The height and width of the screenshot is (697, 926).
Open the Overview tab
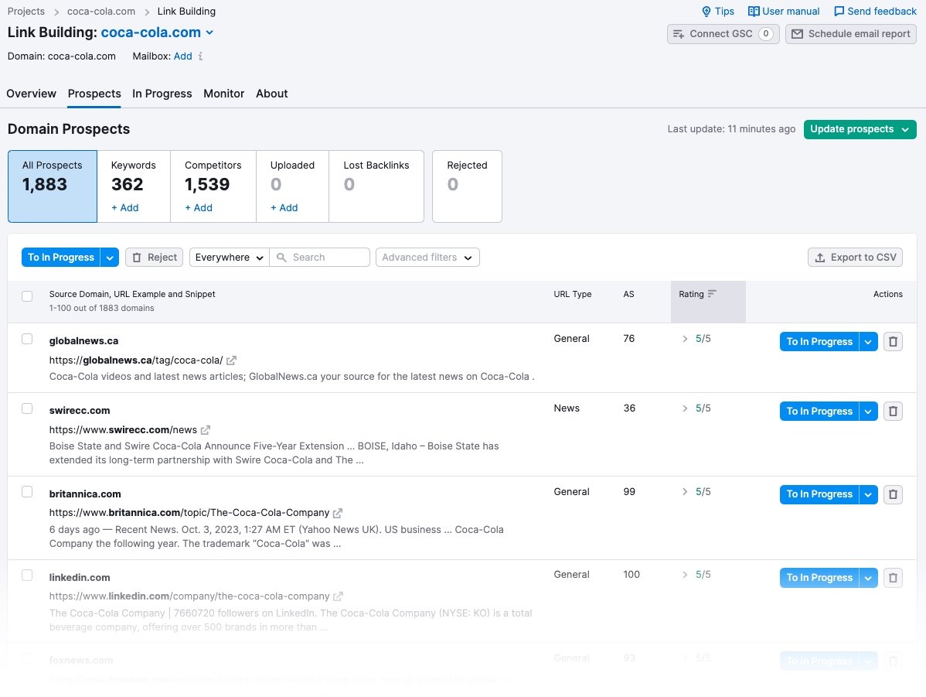(x=31, y=93)
